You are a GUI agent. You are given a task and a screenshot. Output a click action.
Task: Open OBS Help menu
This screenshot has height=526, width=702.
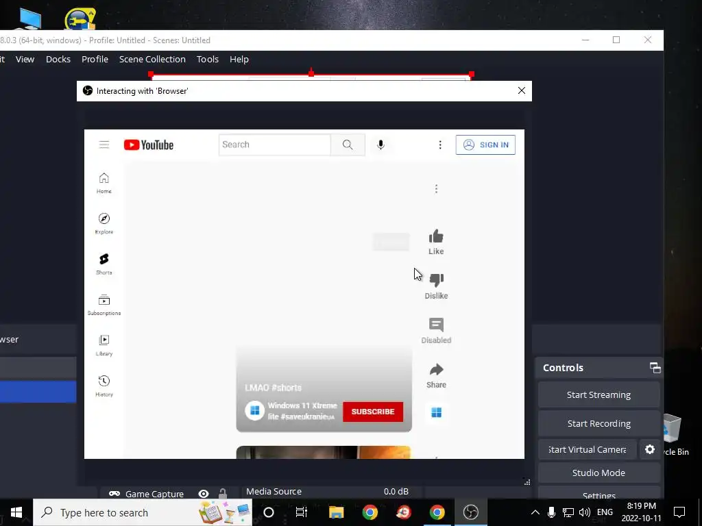[239, 59]
